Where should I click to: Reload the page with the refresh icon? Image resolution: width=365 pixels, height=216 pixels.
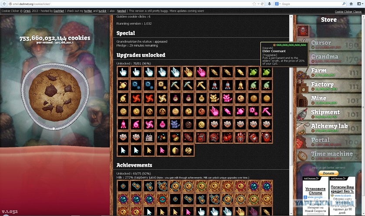point(262,4)
